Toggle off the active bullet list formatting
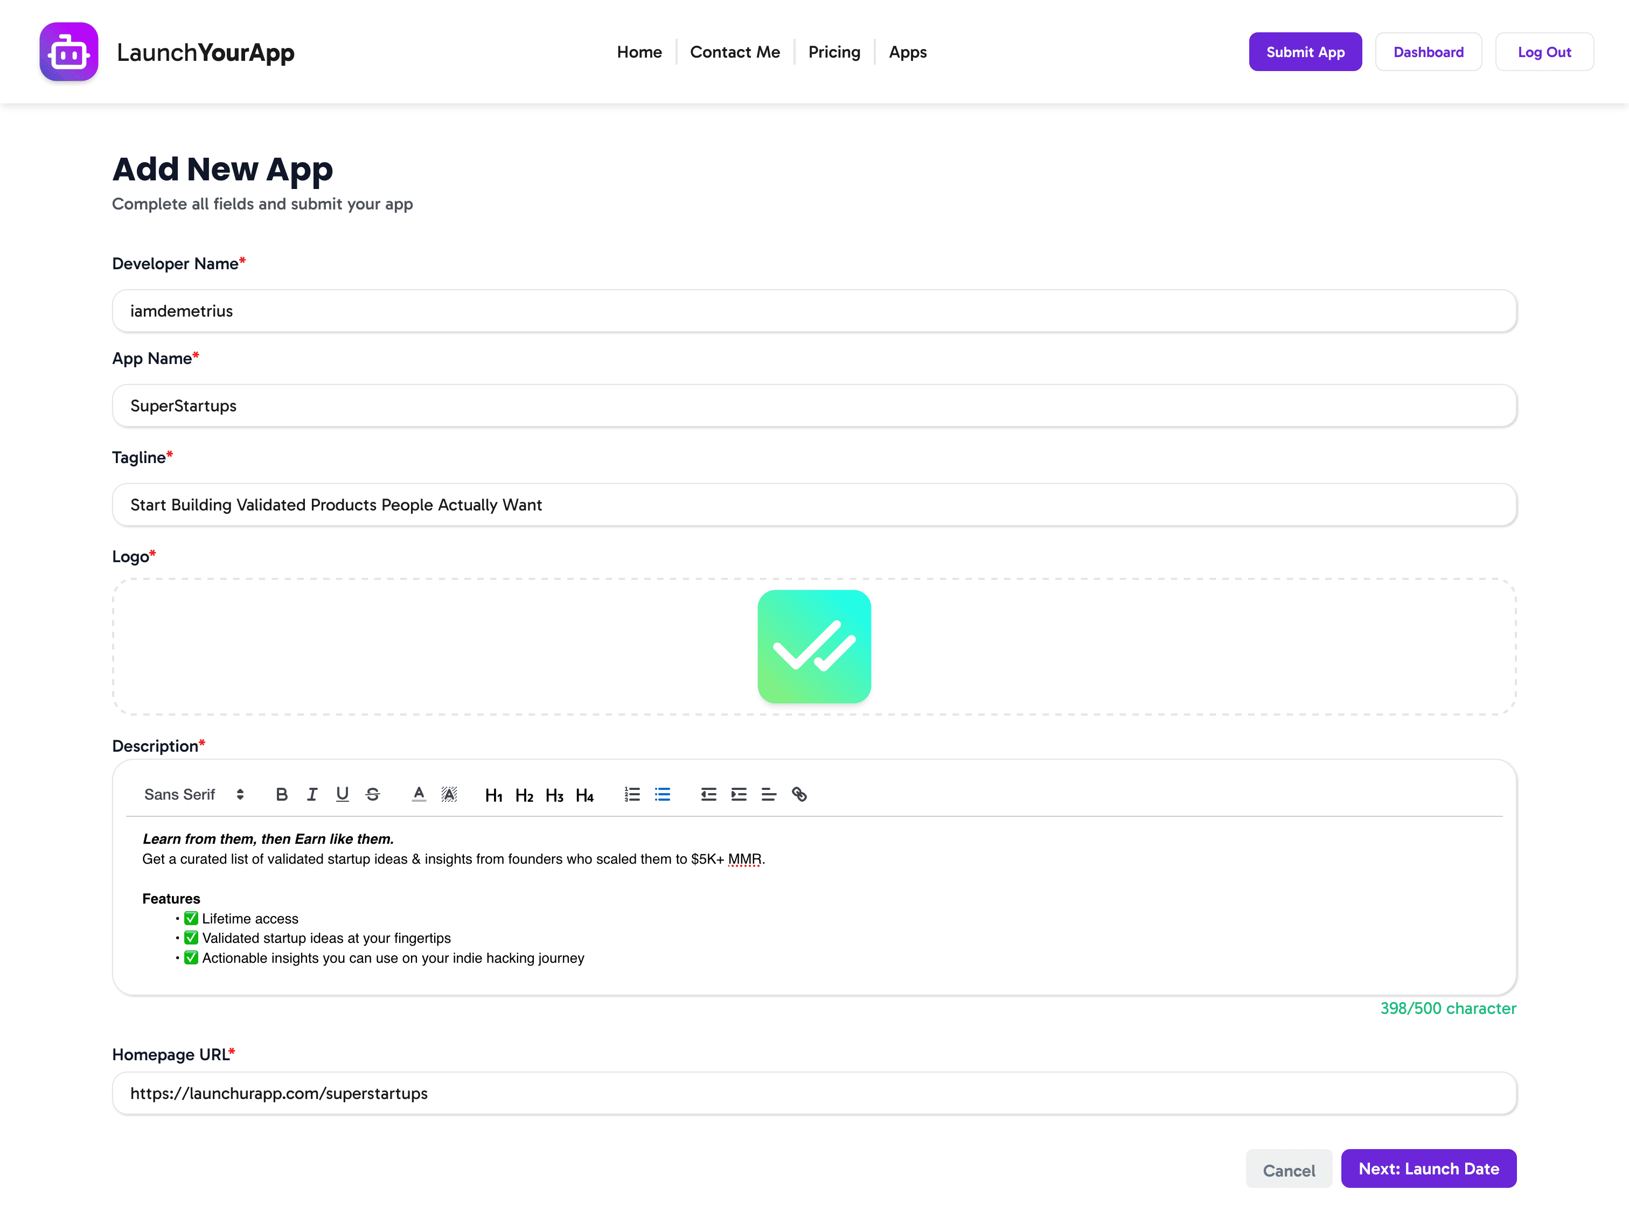1629x1232 pixels. (662, 794)
